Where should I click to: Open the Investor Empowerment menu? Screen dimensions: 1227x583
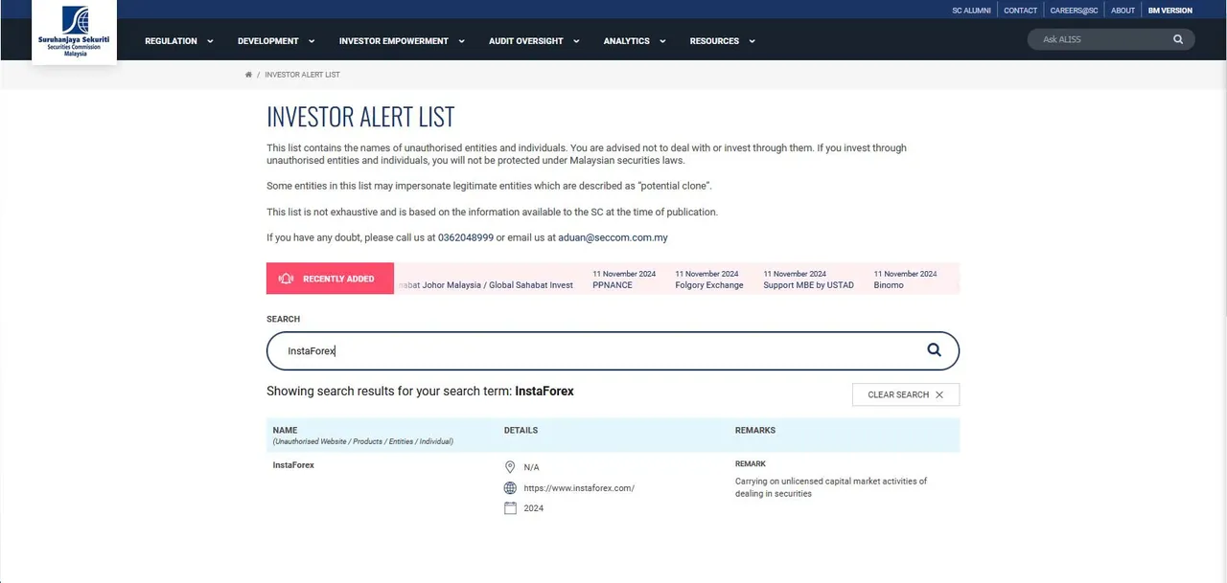[394, 41]
